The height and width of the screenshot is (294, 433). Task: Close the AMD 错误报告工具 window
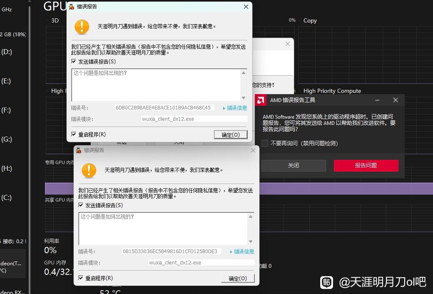[396, 100]
